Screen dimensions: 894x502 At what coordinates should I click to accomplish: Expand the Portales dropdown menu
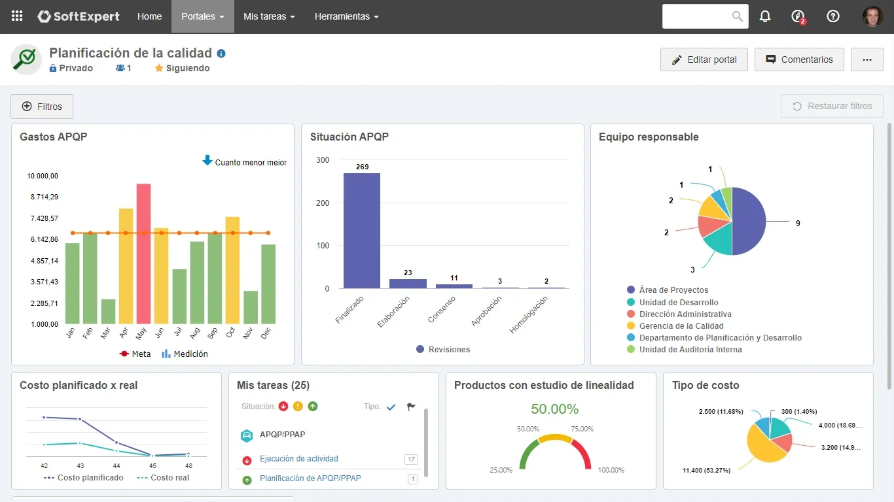[x=202, y=16]
